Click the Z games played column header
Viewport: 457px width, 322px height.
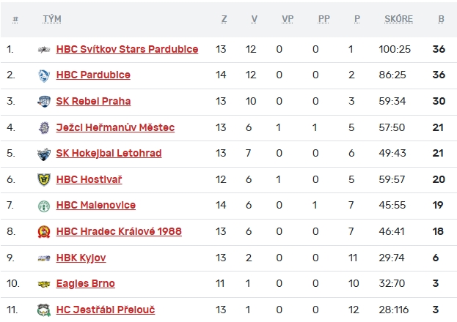[224, 19]
